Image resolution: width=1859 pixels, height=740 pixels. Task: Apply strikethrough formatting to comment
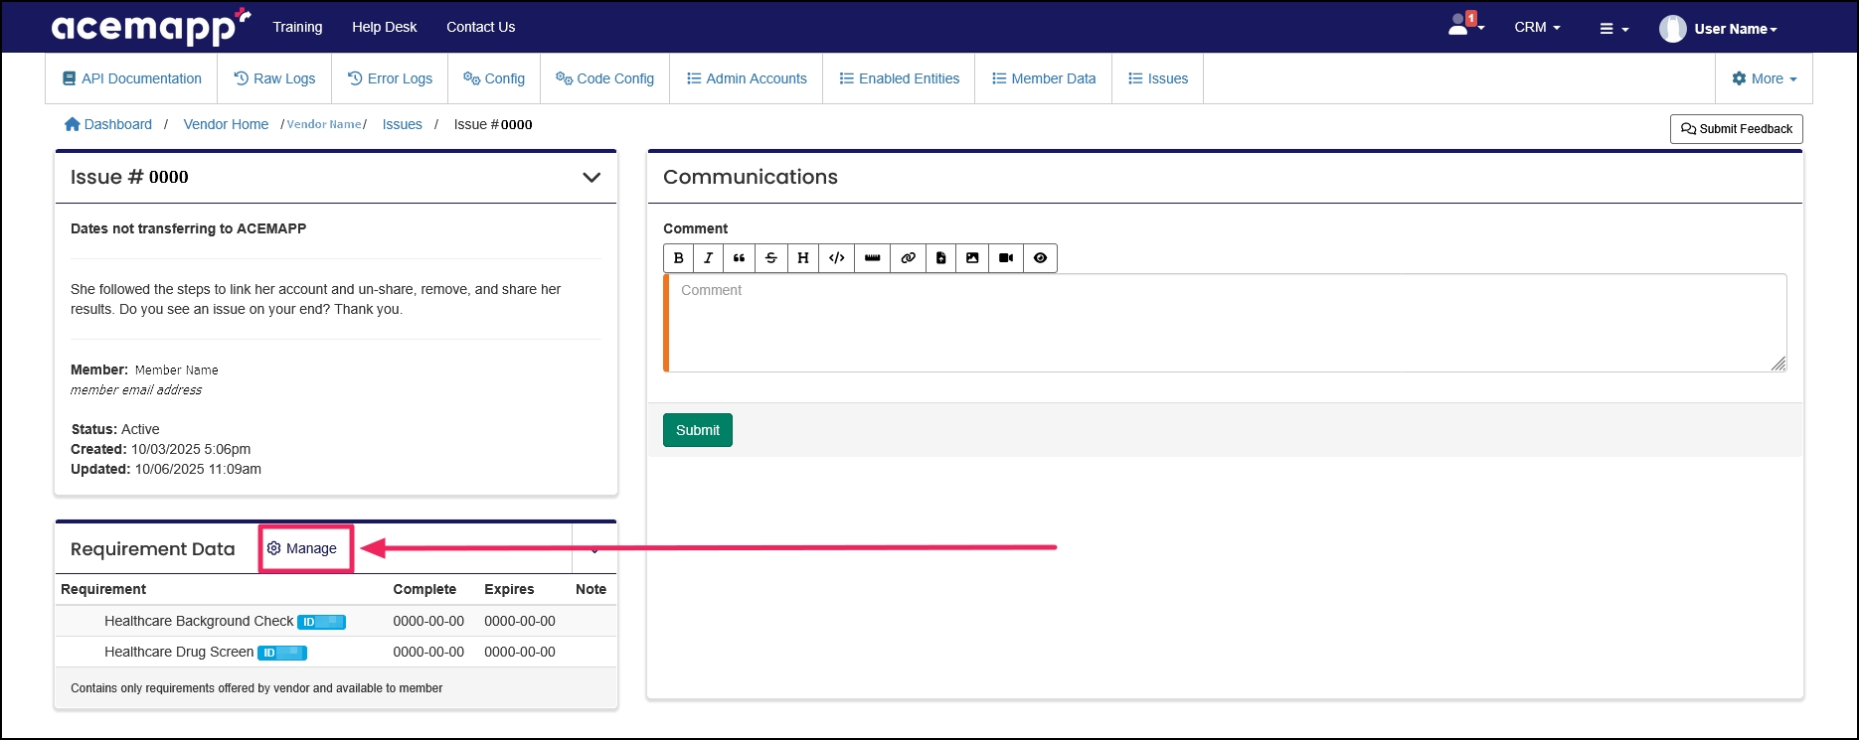(771, 258)
